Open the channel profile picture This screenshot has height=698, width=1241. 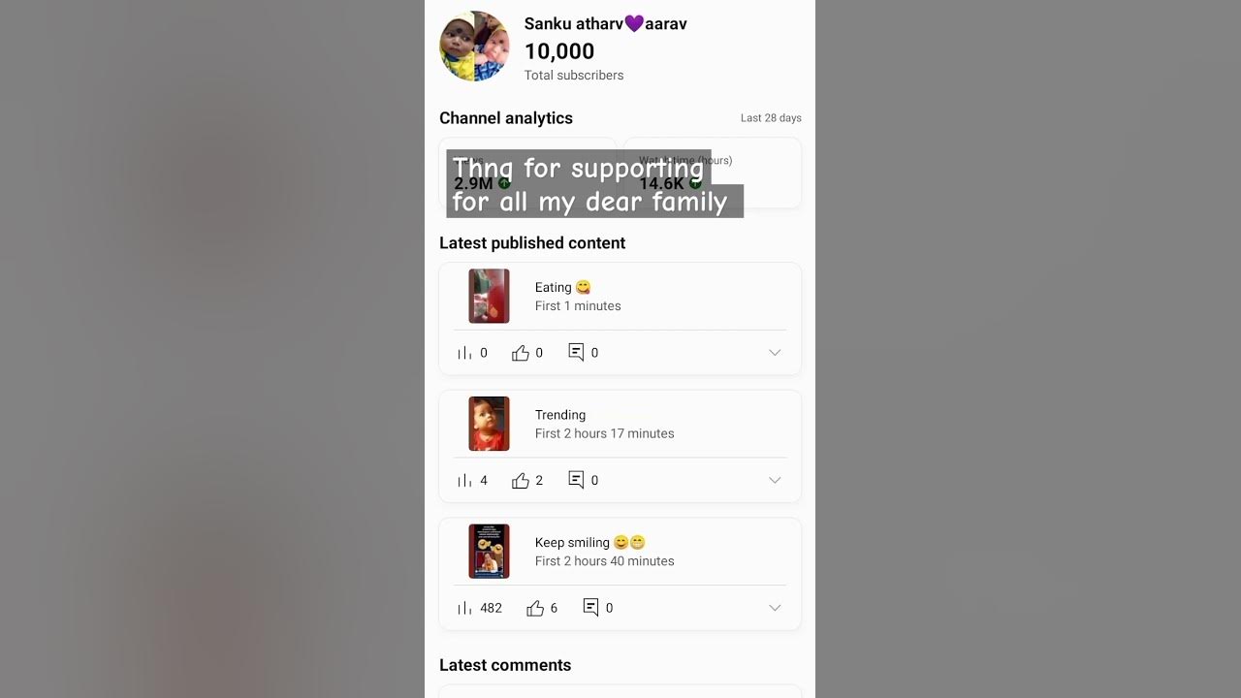tap(475, 46)
